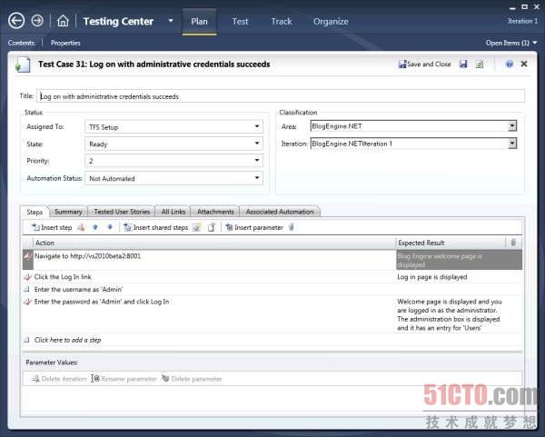Switch to the Organize tab
The image size is (545, 437).
click(x=331, y=21)
